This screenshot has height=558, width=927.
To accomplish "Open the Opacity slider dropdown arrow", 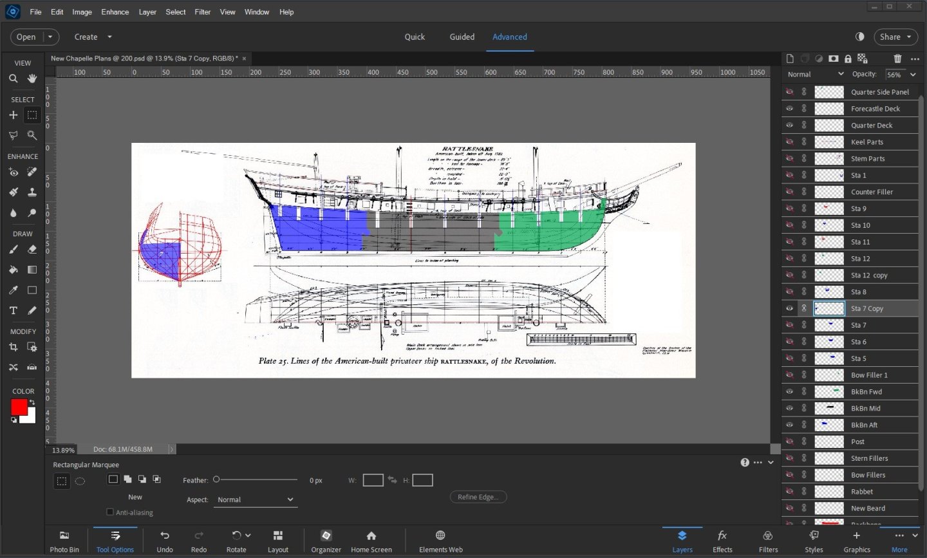I will click(912, 75).
